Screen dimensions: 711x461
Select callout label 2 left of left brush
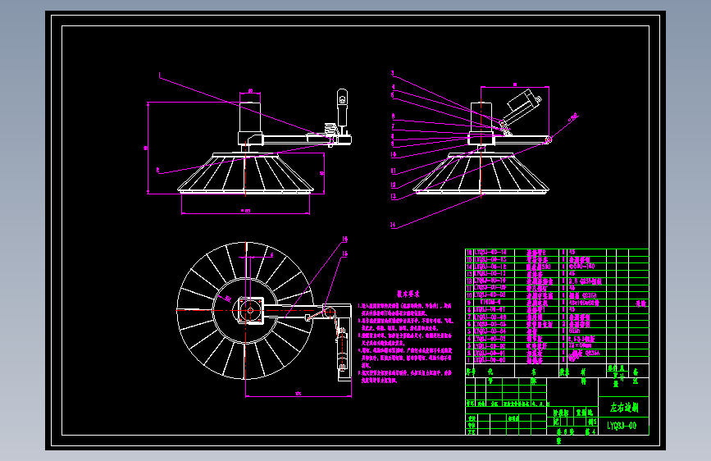point(157,170)
